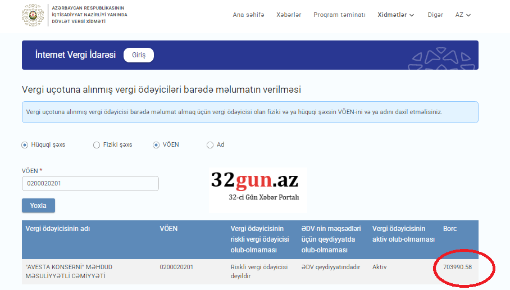Click the Giriş login button
The image size is (510, 290).
point(139,55)
